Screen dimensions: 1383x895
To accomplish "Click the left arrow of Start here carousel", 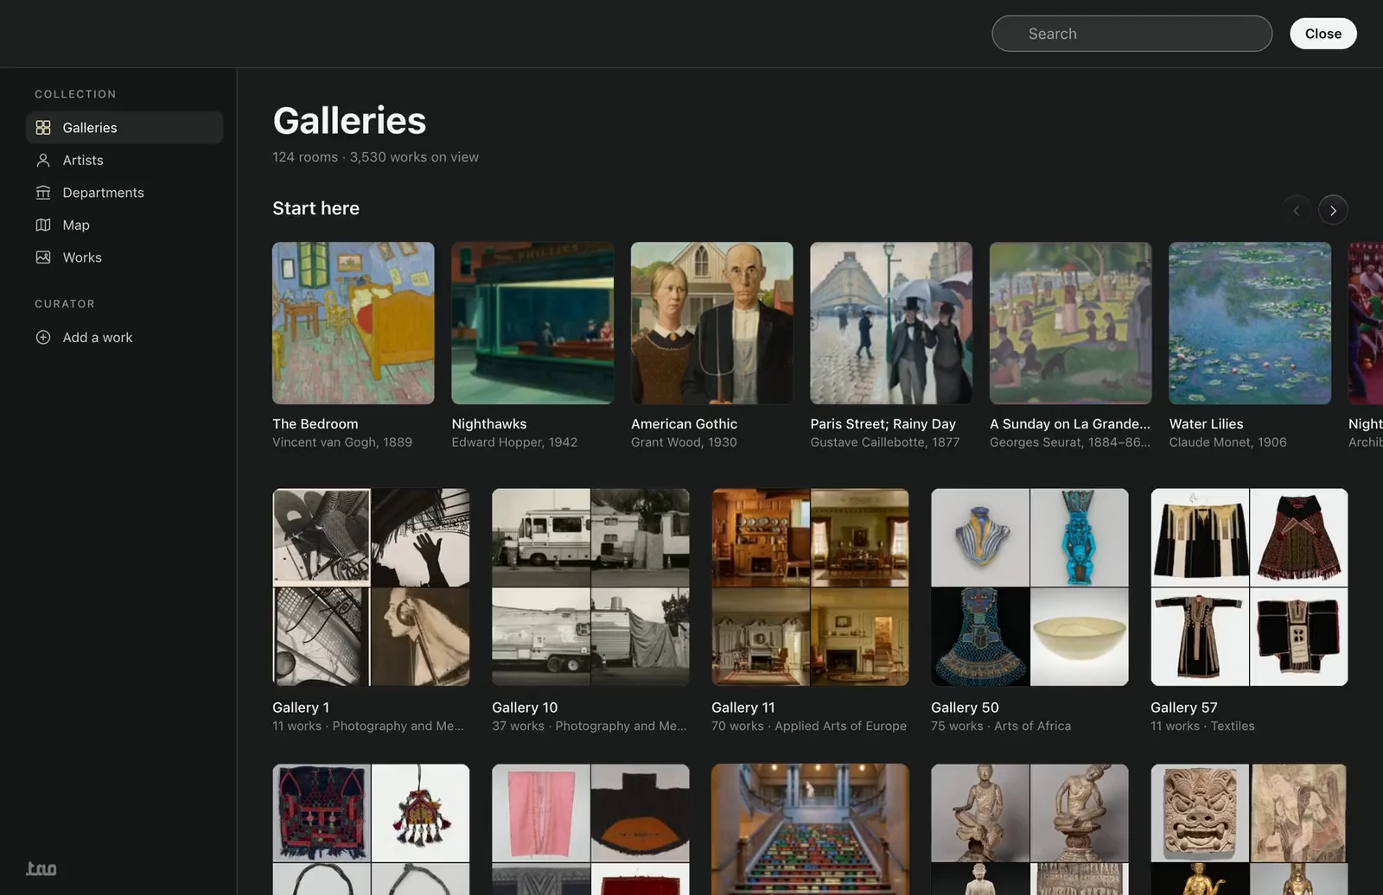I will tap(1296, 210).
